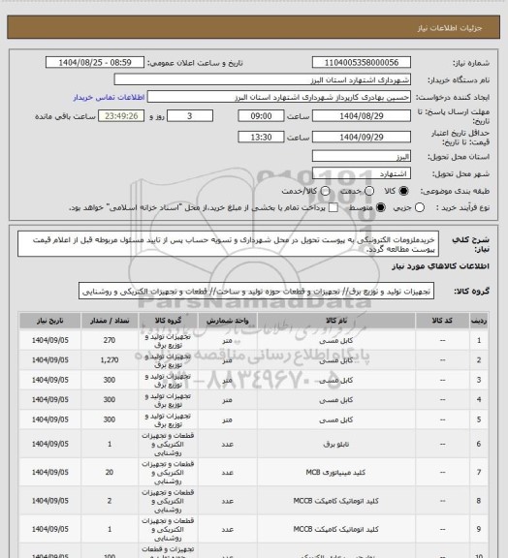
Task: Click the ردیف column header
Action: pos(479,321)
